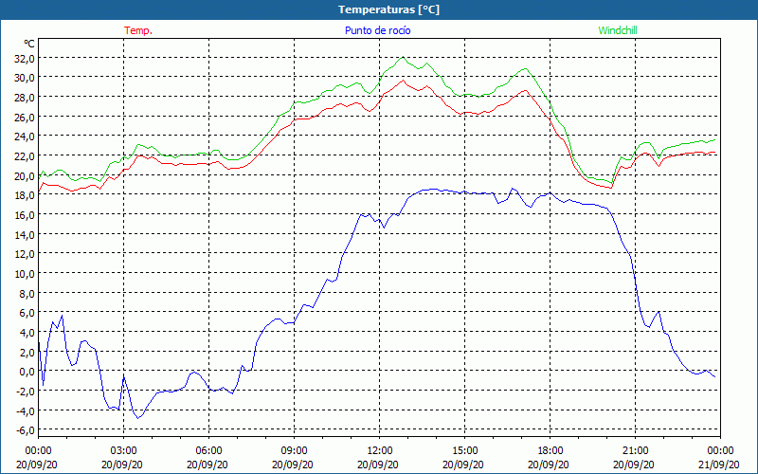This screenshot has height=474, width=758.
Task: Click the positive "2,0" y-axis value
Action: pos(27,353)
